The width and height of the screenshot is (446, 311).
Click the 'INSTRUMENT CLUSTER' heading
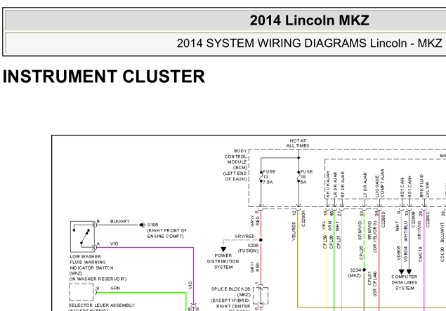point(103,77)
